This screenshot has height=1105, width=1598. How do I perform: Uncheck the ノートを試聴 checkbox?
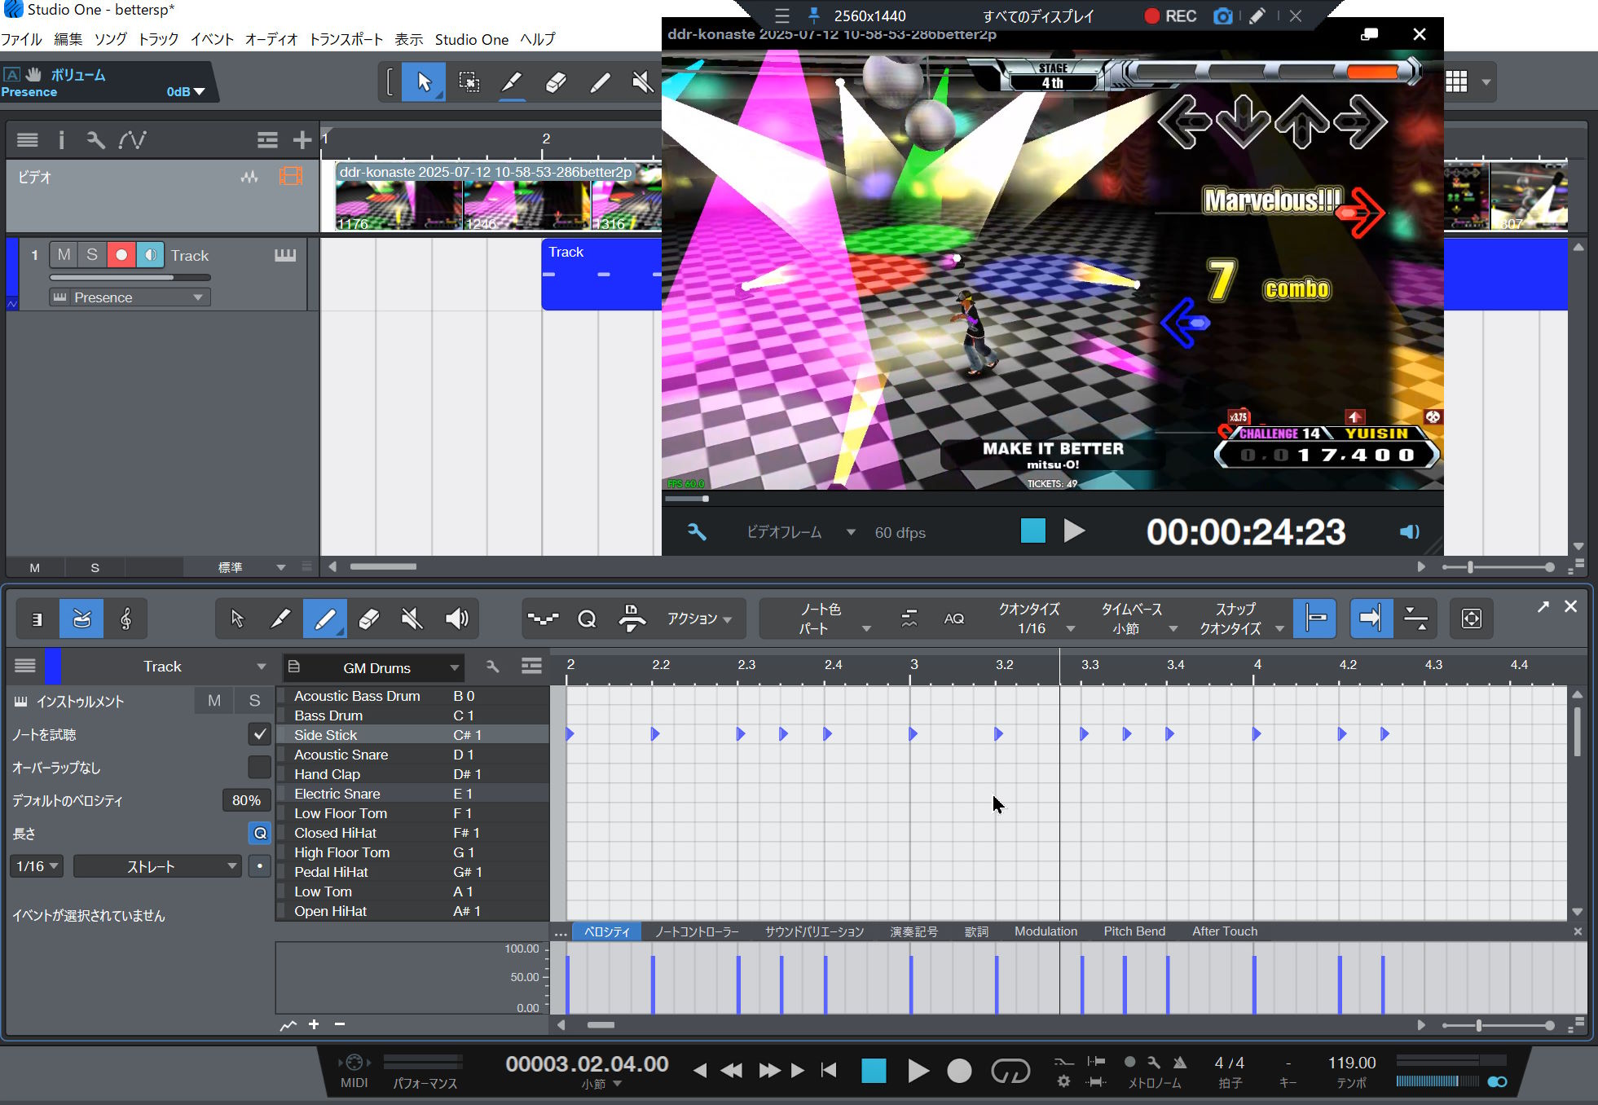pyautogui.click(x=259, y=734)
